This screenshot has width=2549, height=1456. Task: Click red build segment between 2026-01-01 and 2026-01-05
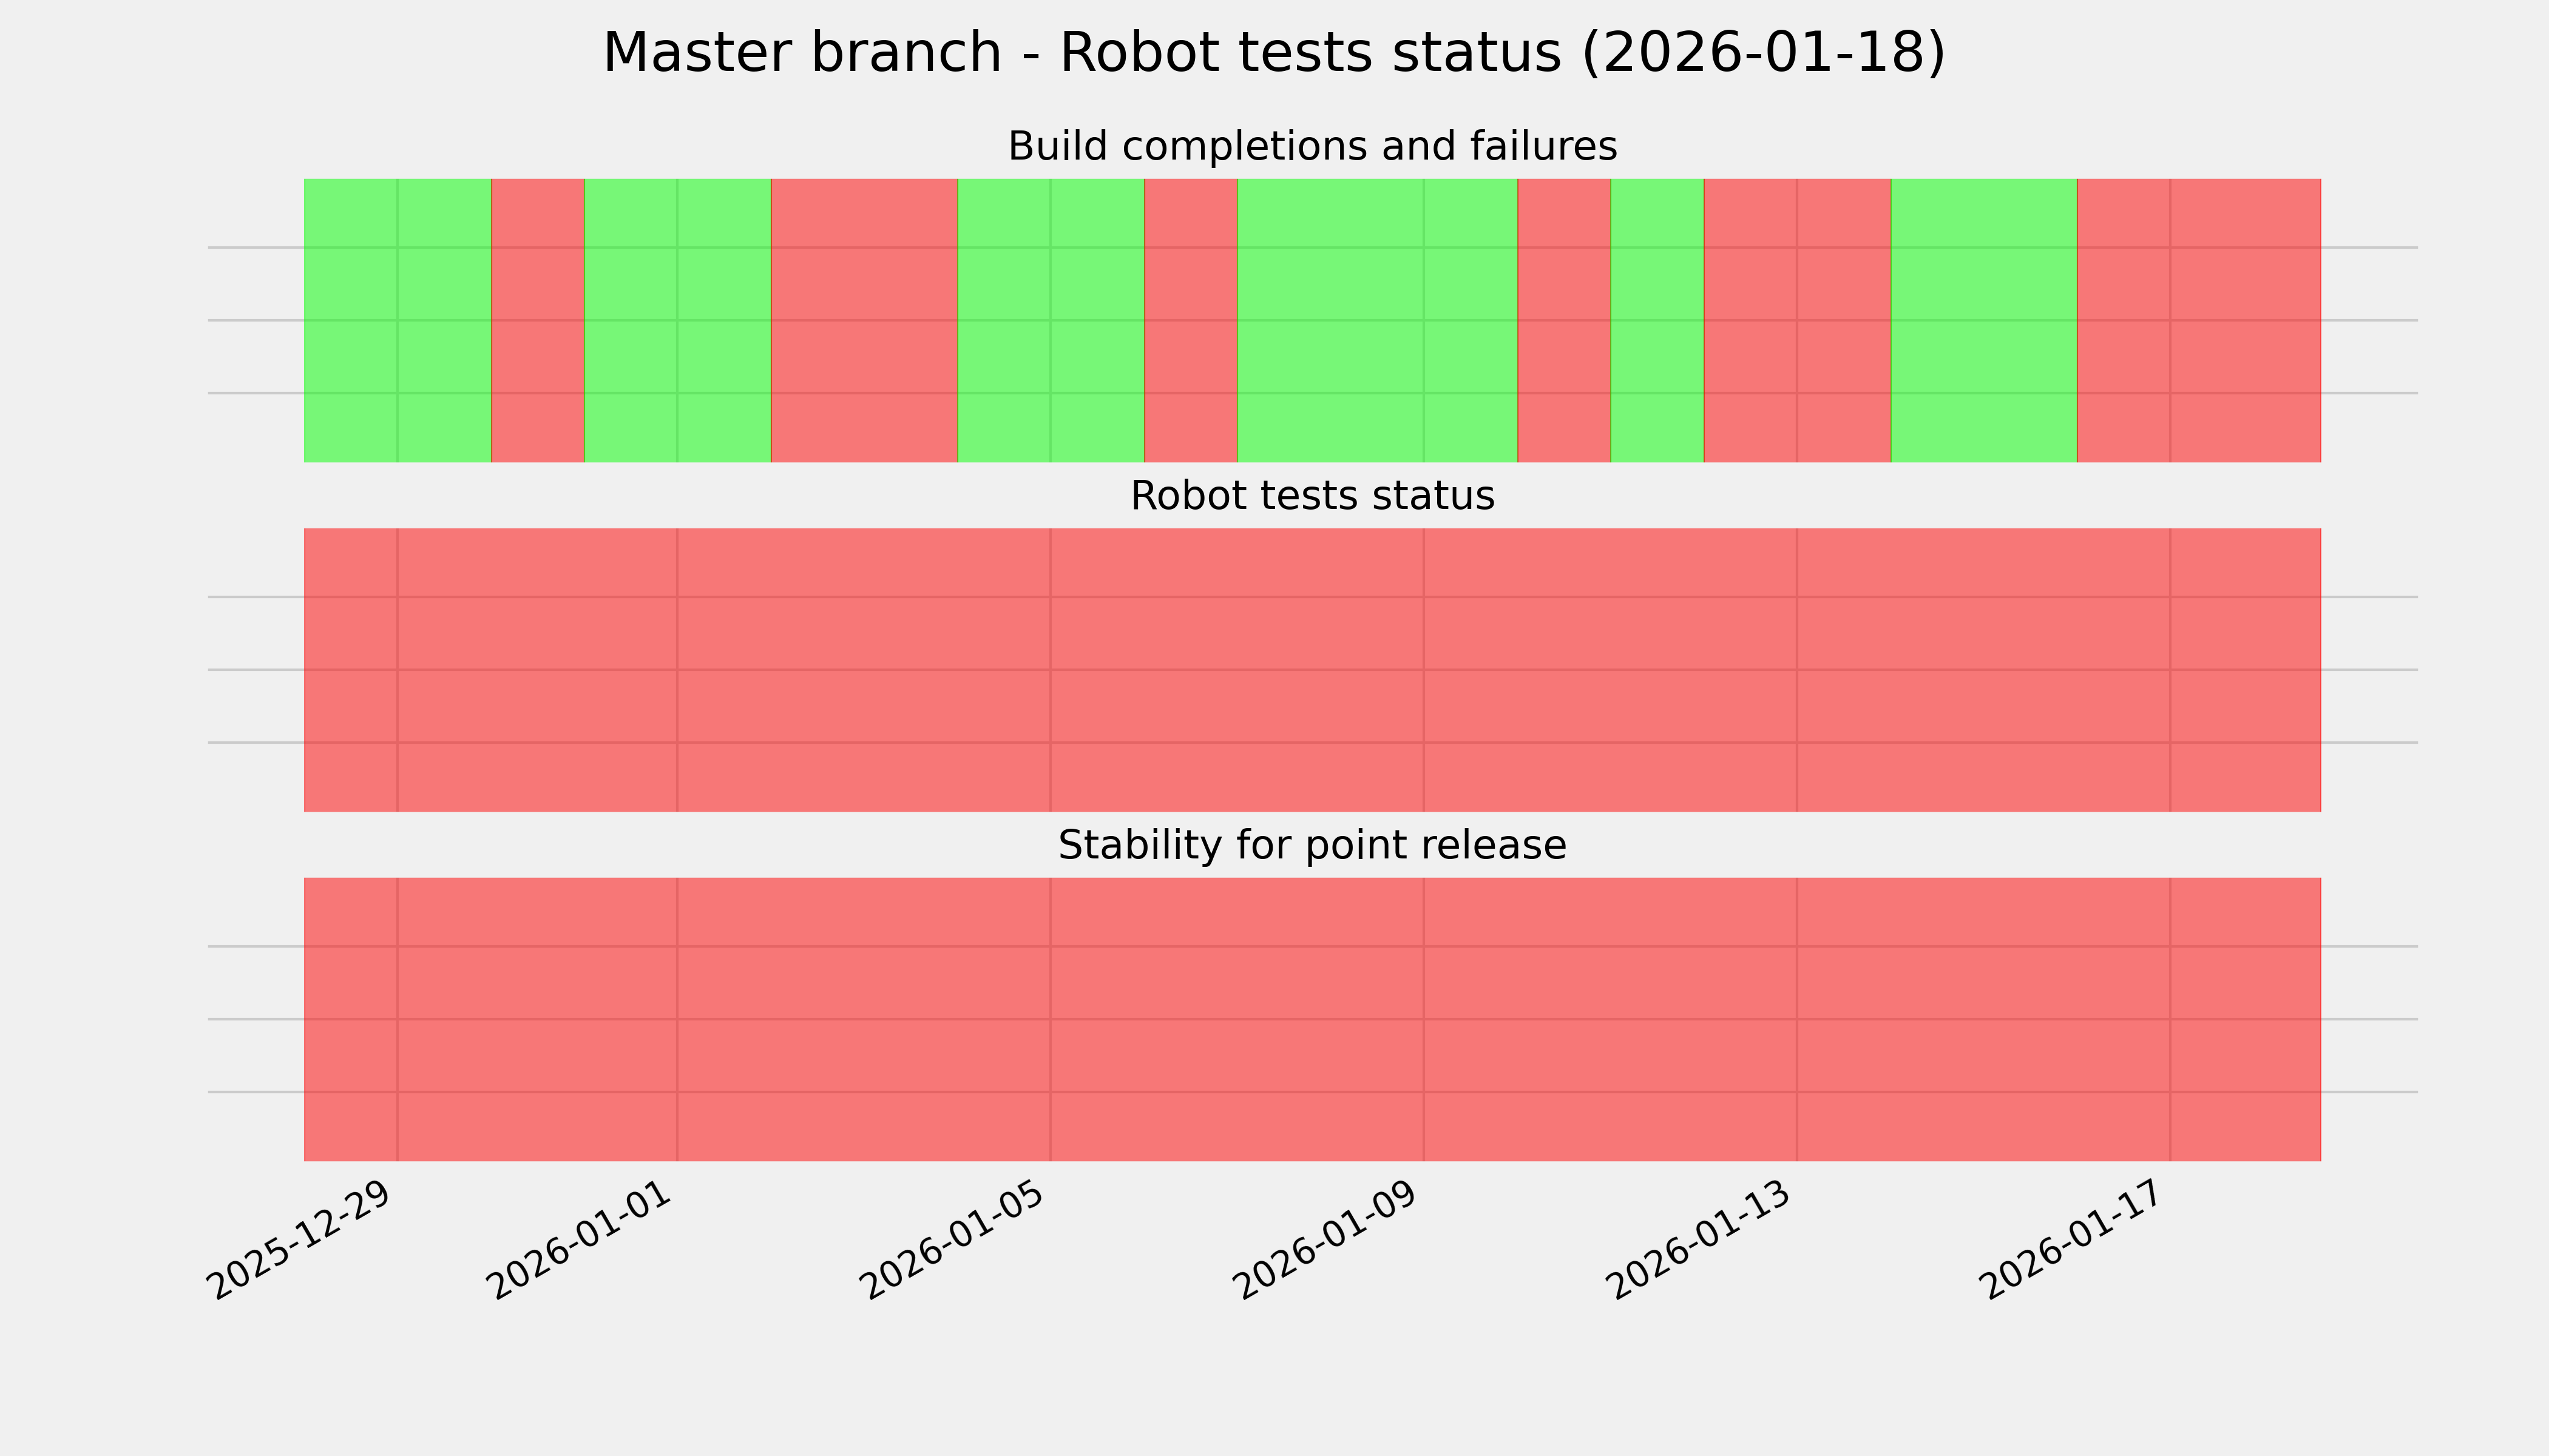864,320
